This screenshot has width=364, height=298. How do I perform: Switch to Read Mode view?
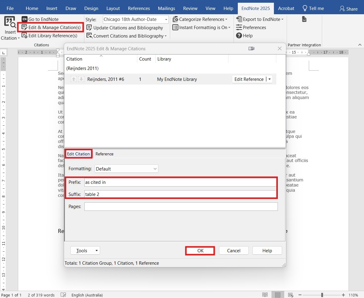265,295
